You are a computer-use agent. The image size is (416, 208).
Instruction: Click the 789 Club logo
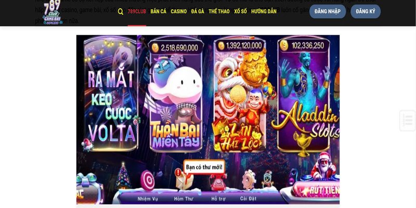[x=53, y=12]
